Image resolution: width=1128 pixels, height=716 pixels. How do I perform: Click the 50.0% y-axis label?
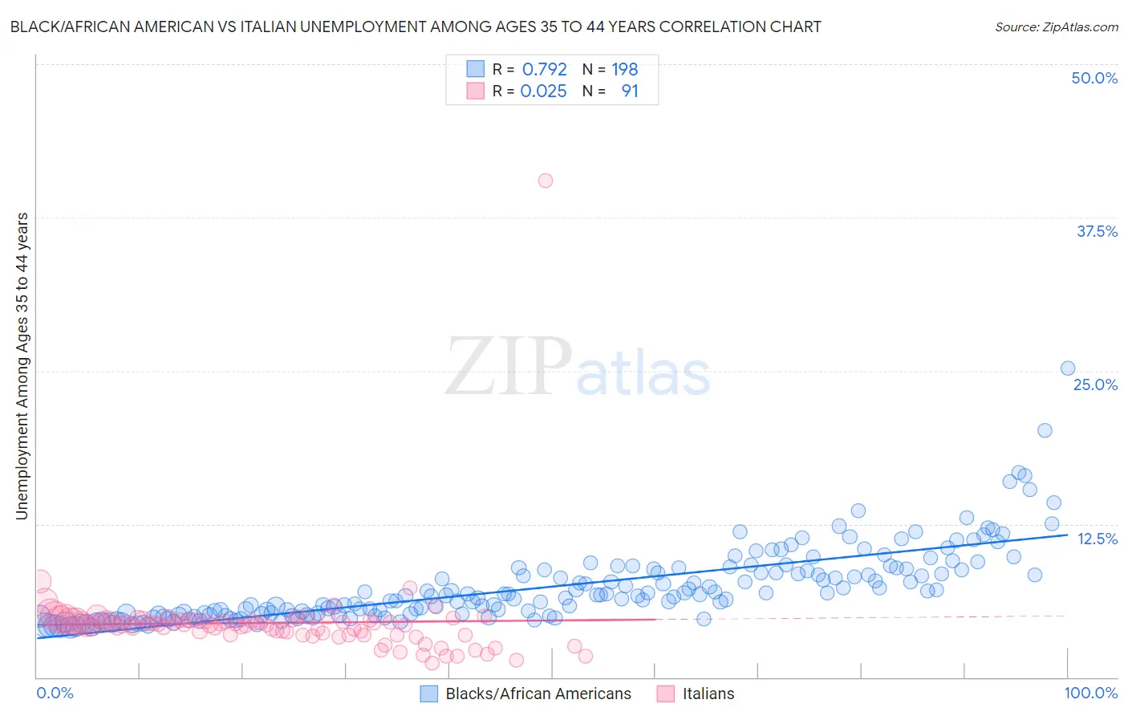(1094, 78)
